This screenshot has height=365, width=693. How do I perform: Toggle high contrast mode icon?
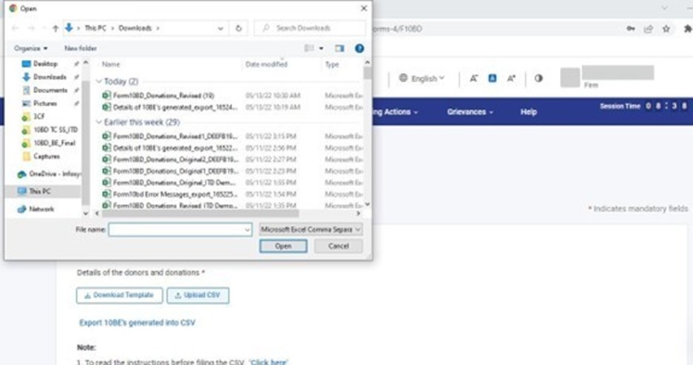[x=538, y=78]
